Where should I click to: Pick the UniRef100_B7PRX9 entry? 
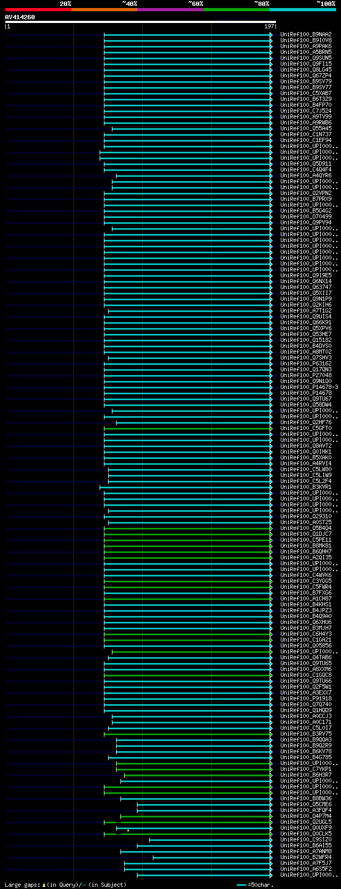point(306,199)
